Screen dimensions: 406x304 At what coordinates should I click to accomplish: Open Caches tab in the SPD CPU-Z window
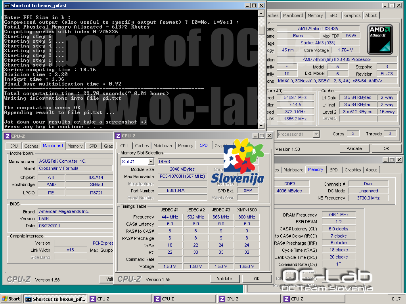tap(142, 146)
